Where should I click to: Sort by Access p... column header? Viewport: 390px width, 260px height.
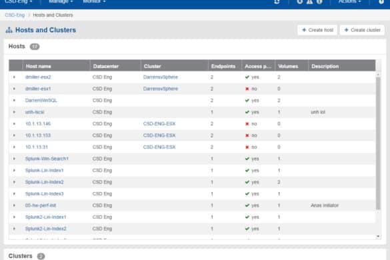(258, 67)
